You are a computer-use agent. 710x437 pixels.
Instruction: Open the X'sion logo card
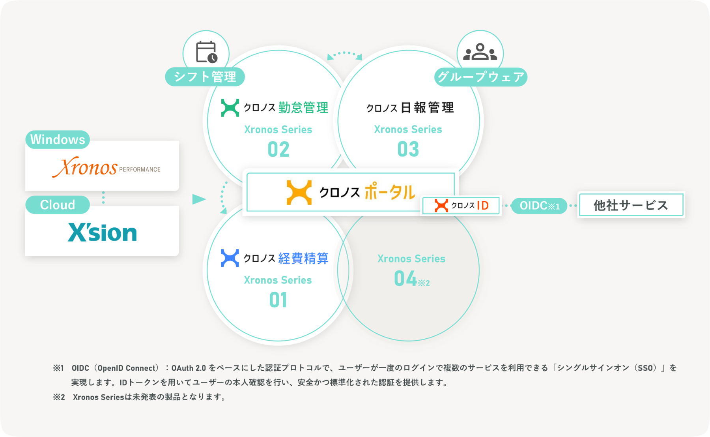click(x=102, y=231)
